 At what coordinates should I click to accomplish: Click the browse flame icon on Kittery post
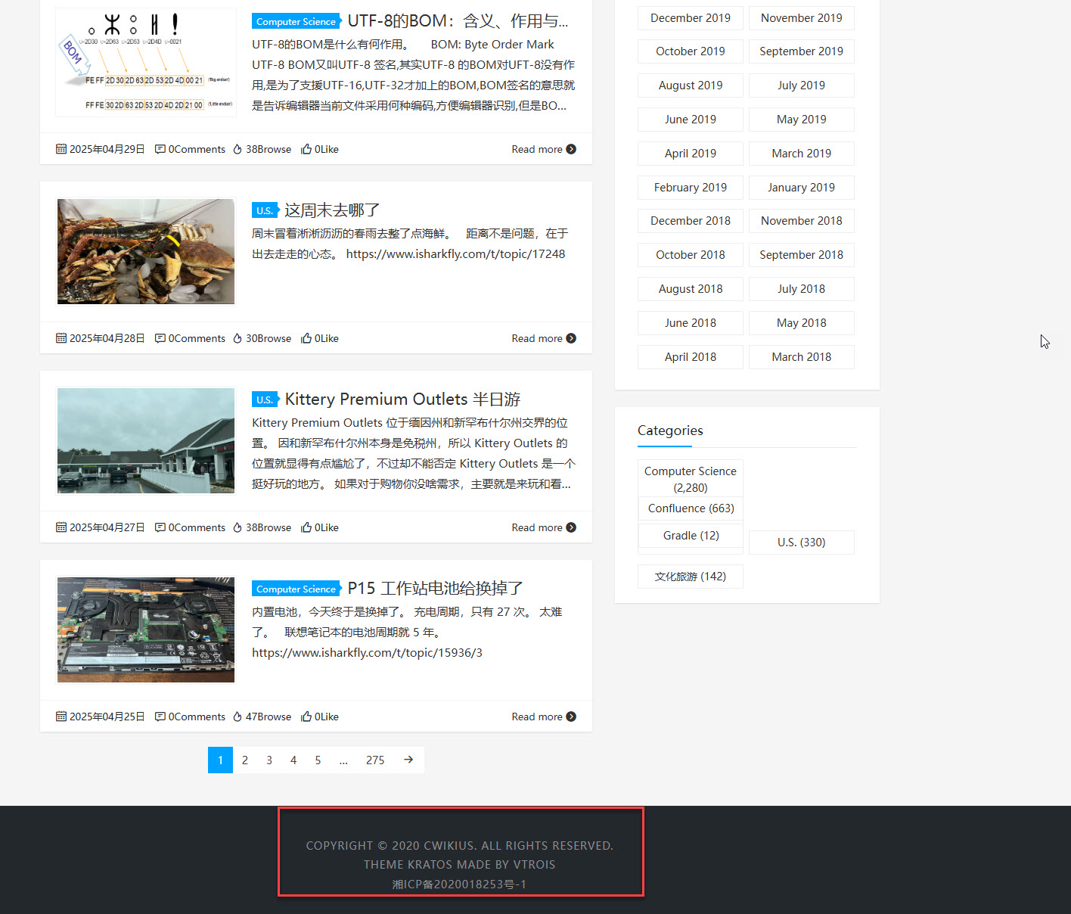pyautogui.click(x=237, y=527)
